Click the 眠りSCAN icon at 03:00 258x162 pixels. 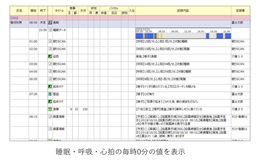[x=50, y=64]
